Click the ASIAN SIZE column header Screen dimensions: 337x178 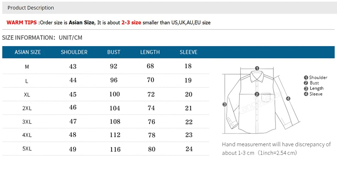coord(28,52)
